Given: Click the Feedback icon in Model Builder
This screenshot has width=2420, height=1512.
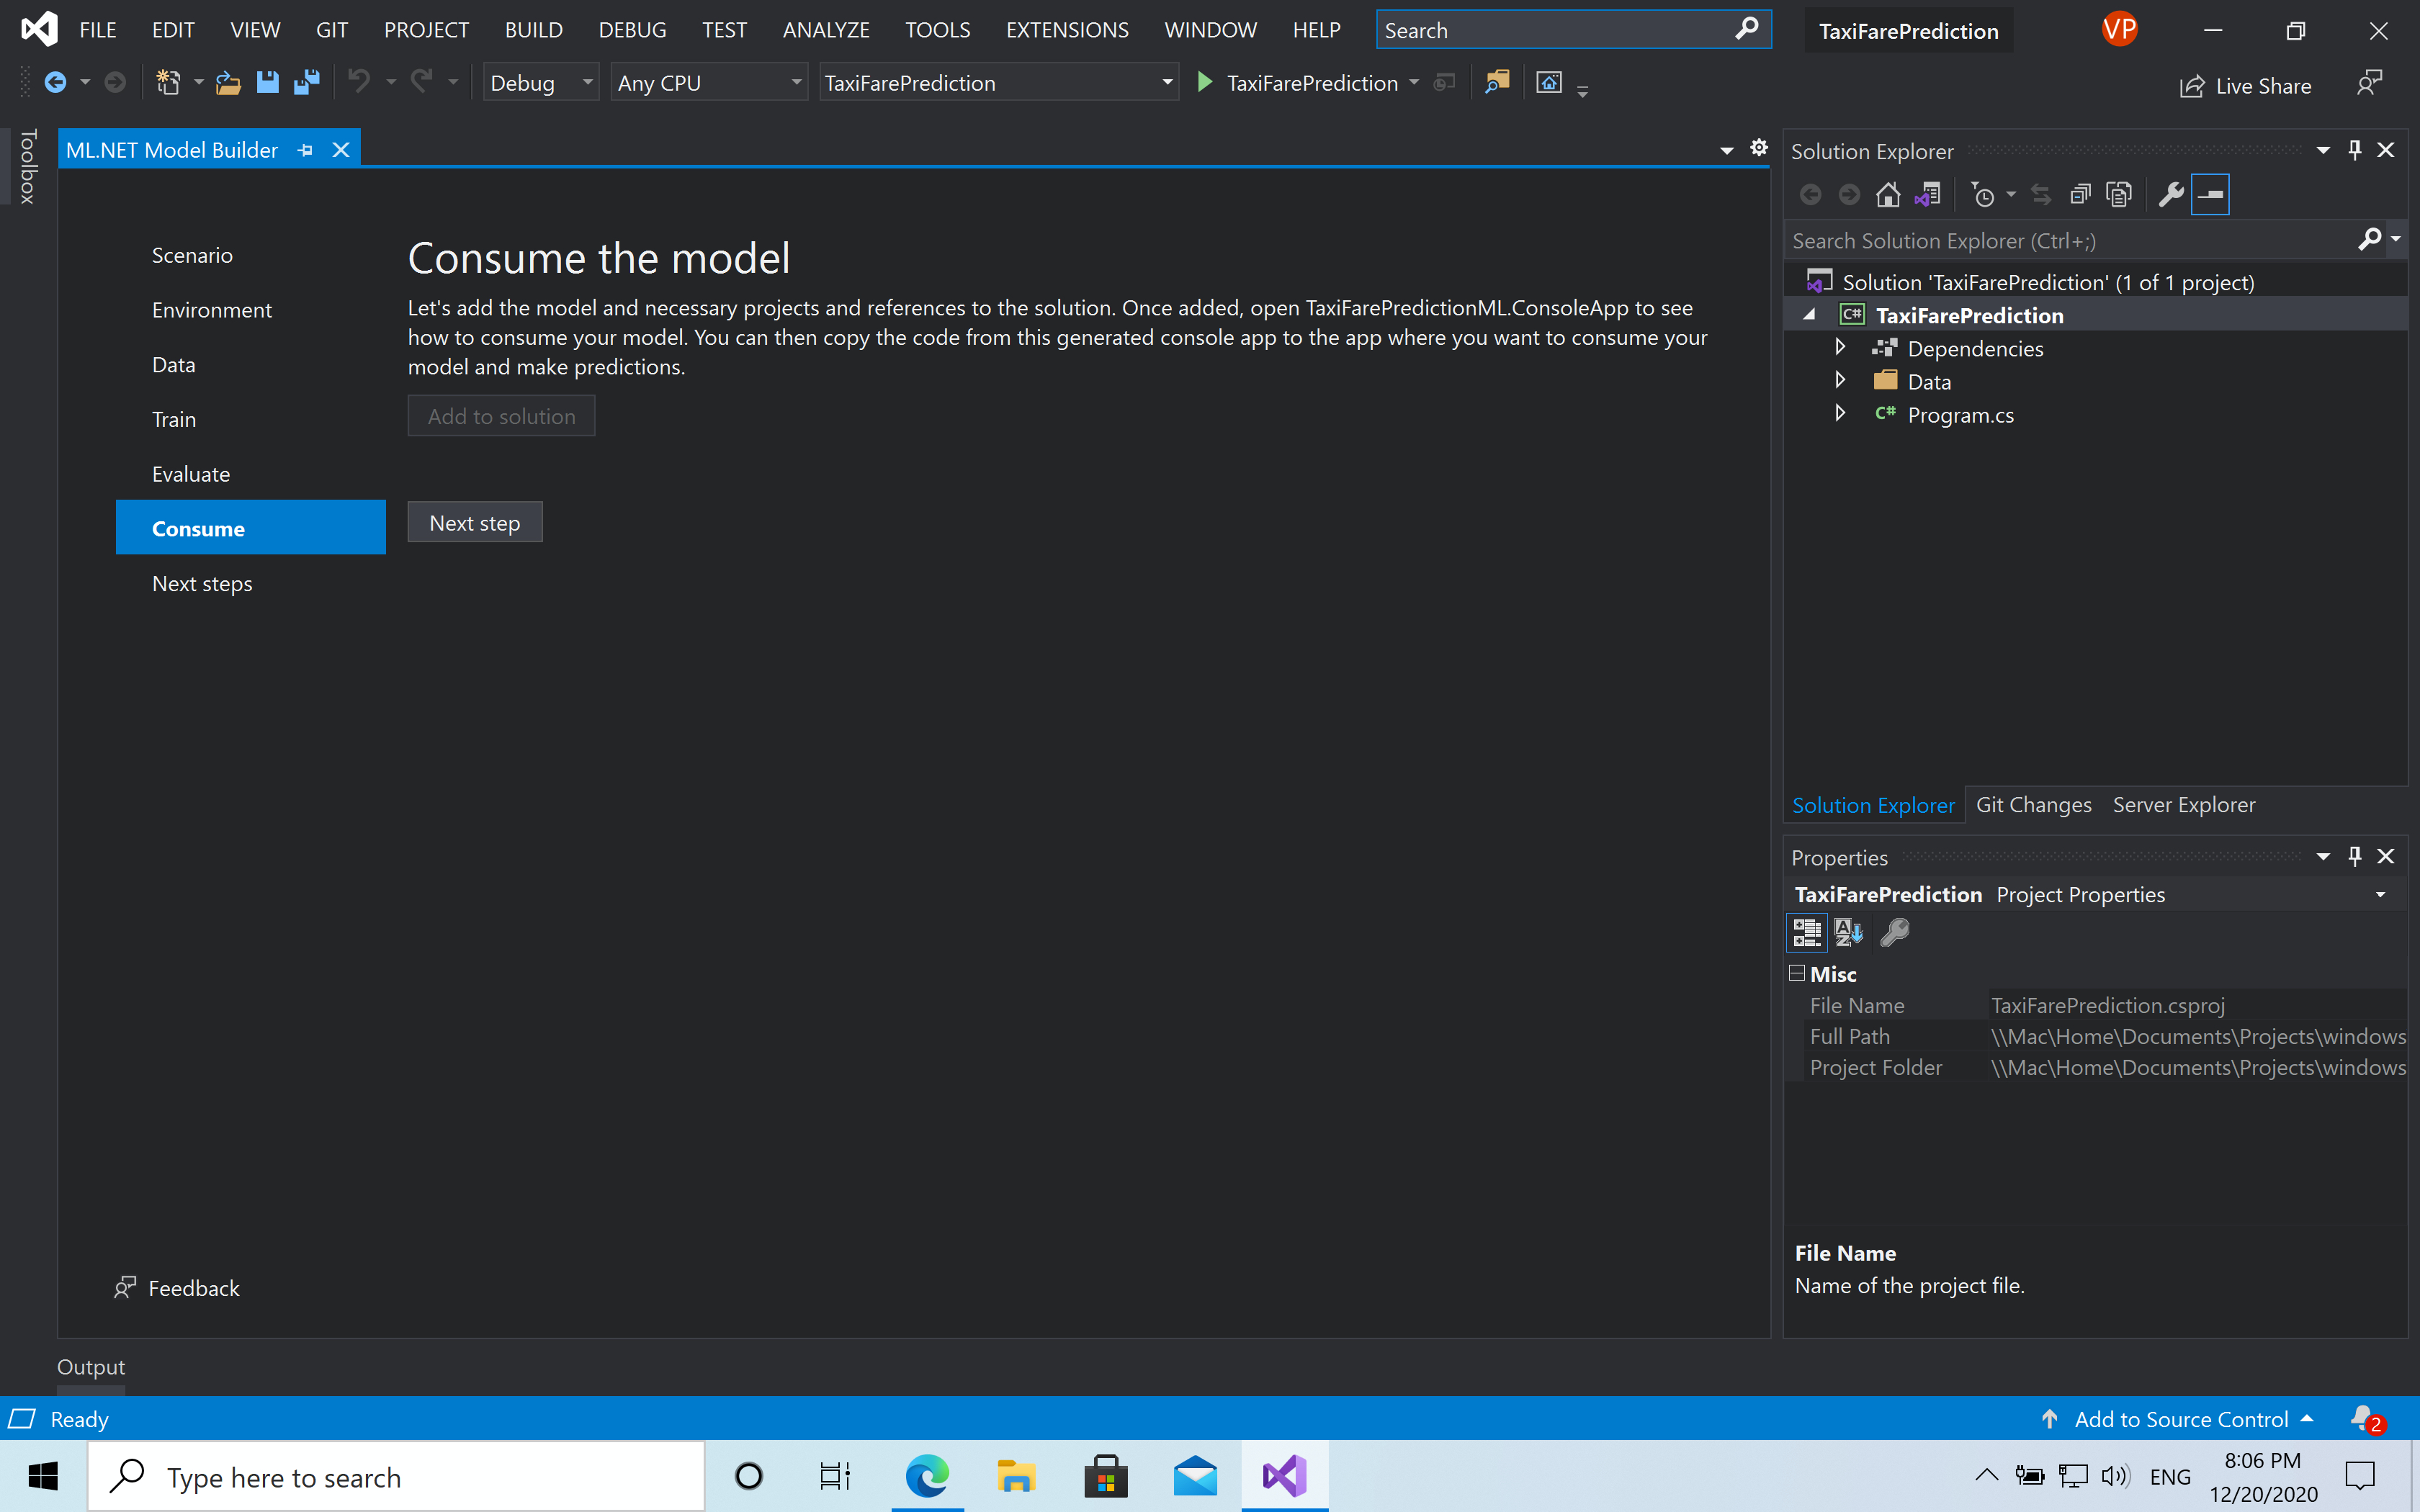Looking at the screenshot, I should point(124,1288).
